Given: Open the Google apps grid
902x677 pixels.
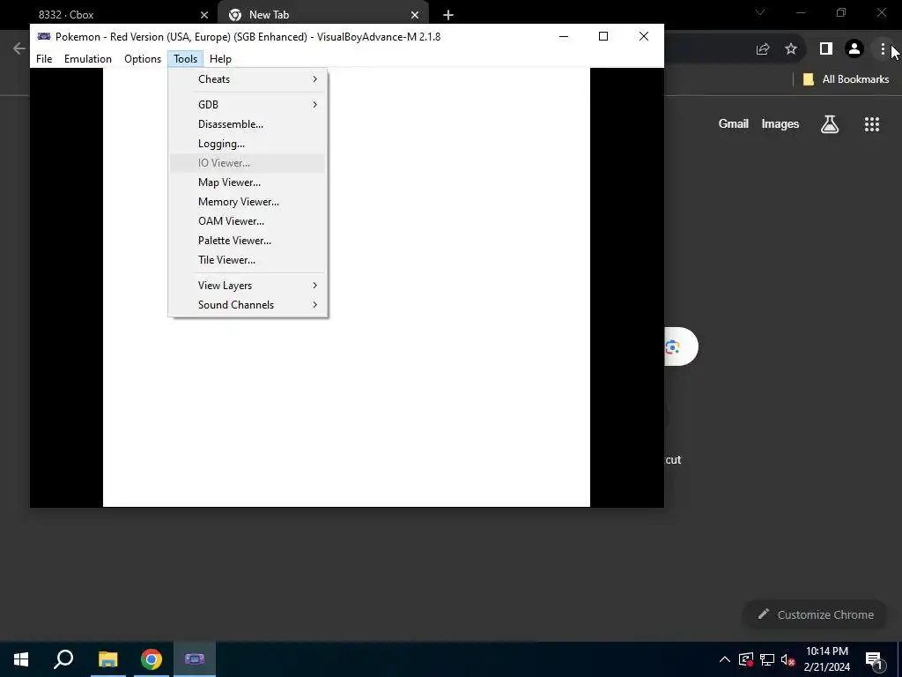Looking at the screenshot, I should (871, 123).
